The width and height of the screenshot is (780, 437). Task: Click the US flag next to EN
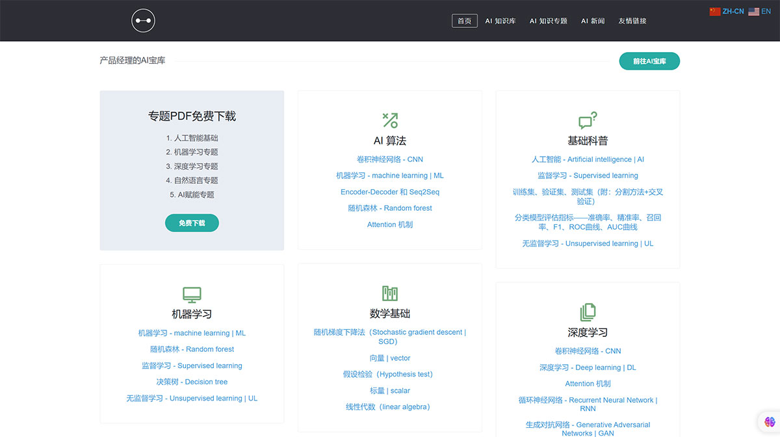click(753, 10)
